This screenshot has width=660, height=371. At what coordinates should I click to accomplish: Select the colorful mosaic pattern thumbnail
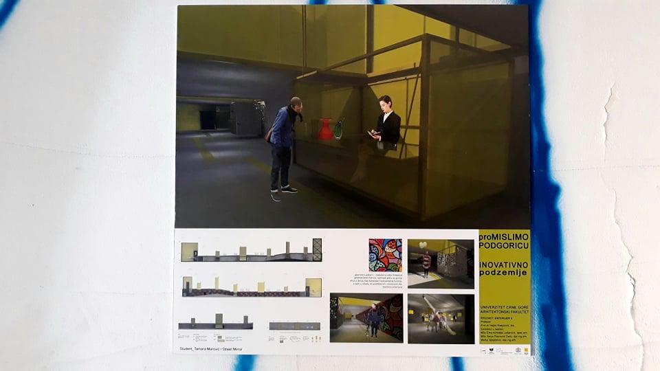[x=385, y=256]
